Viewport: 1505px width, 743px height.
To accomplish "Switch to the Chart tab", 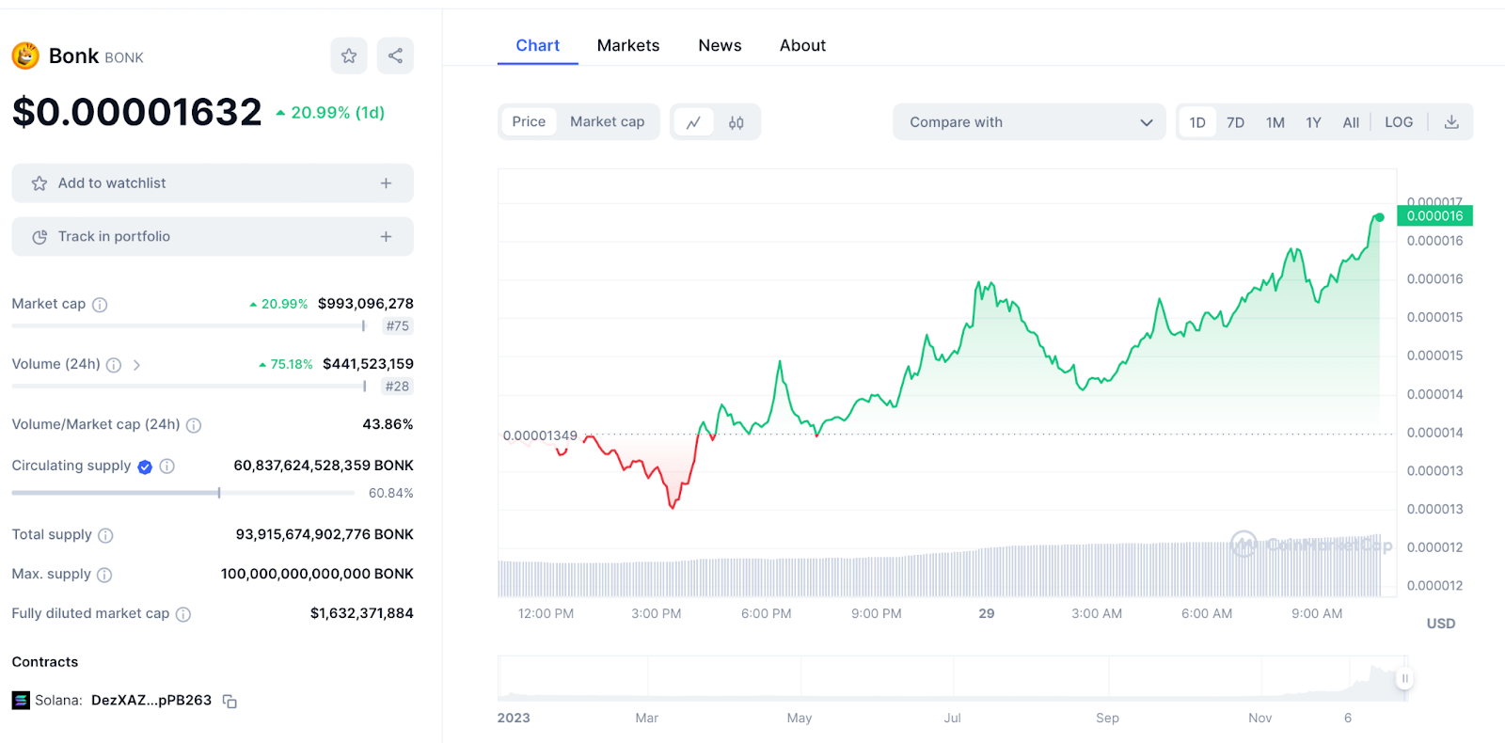I will tap(537, 45).
